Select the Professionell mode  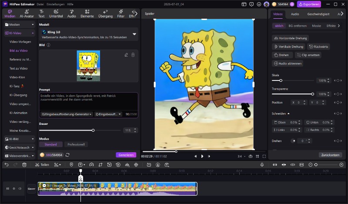tap(76, 144)
